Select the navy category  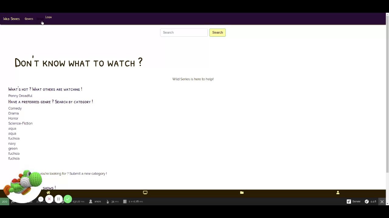point(12,144)
